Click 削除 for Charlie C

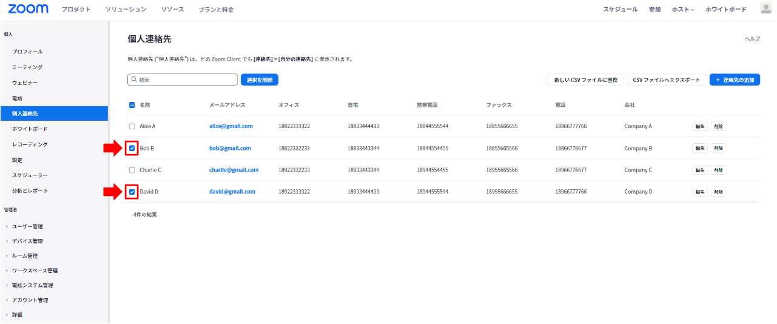(x=718, y=170)
